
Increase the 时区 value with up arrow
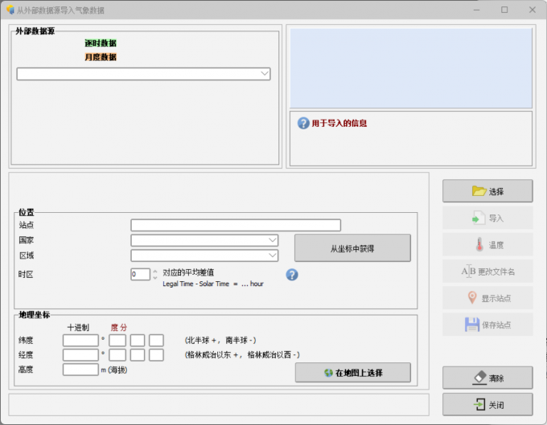point(155,272)
